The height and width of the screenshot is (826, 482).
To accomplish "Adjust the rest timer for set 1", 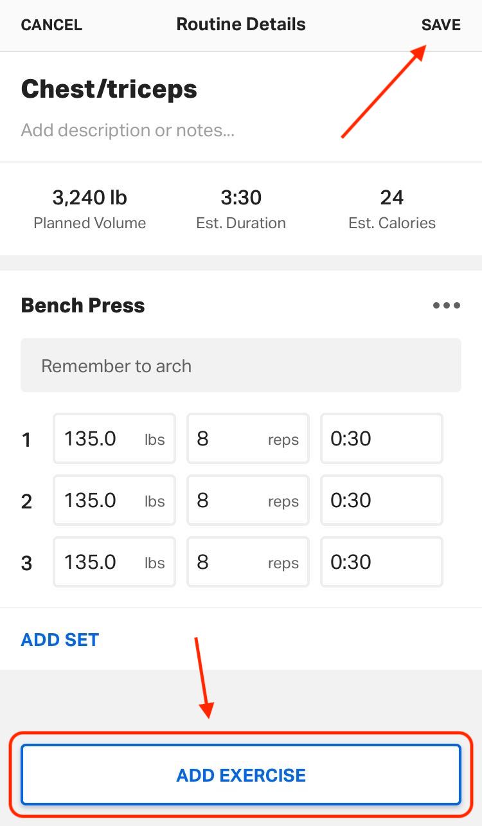I will (x=381, y=438).
